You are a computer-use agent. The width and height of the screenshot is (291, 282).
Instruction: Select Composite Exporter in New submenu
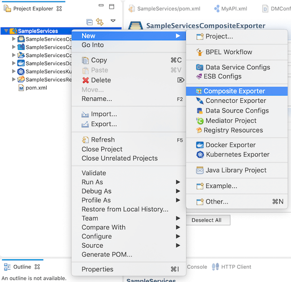237,91
